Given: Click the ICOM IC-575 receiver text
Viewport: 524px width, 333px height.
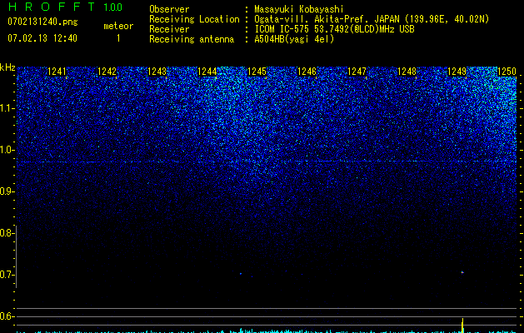Looking at the screenshot, I should [334, 29].
